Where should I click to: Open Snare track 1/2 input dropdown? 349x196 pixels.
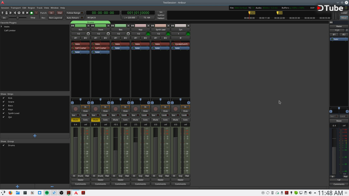click(x=99, y=34)
